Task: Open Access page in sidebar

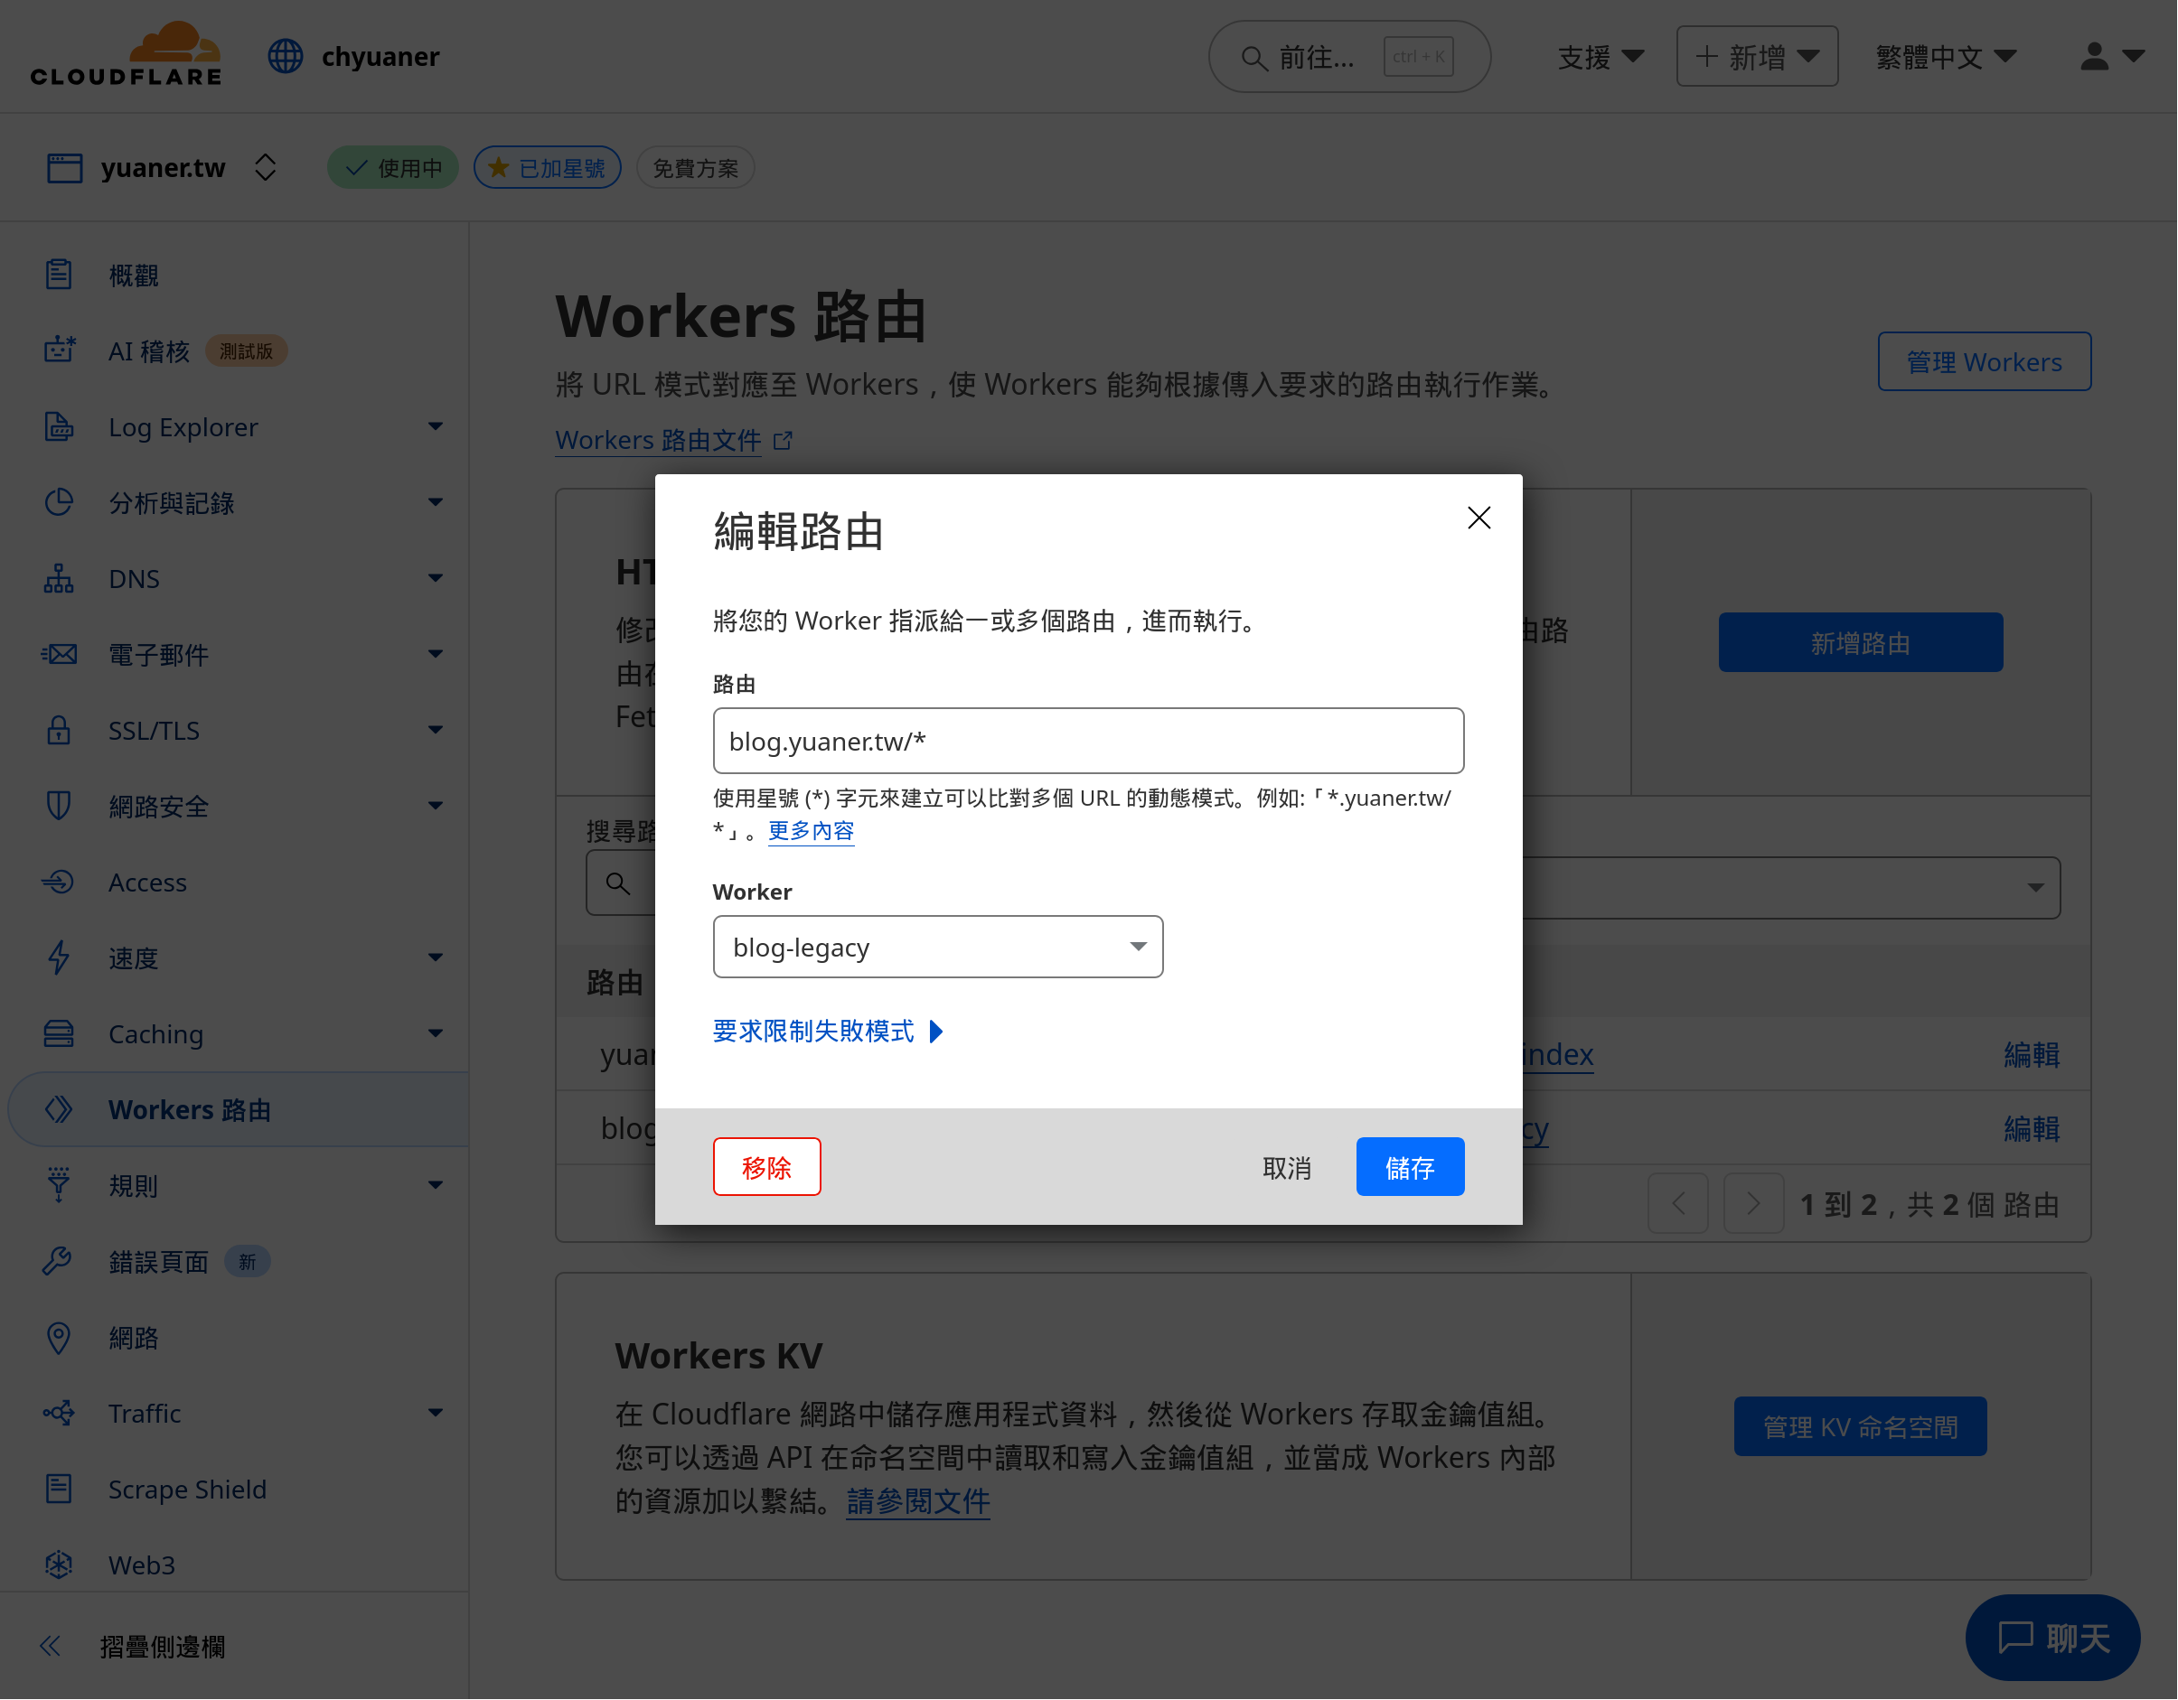Action: click(x=147, y=882)
